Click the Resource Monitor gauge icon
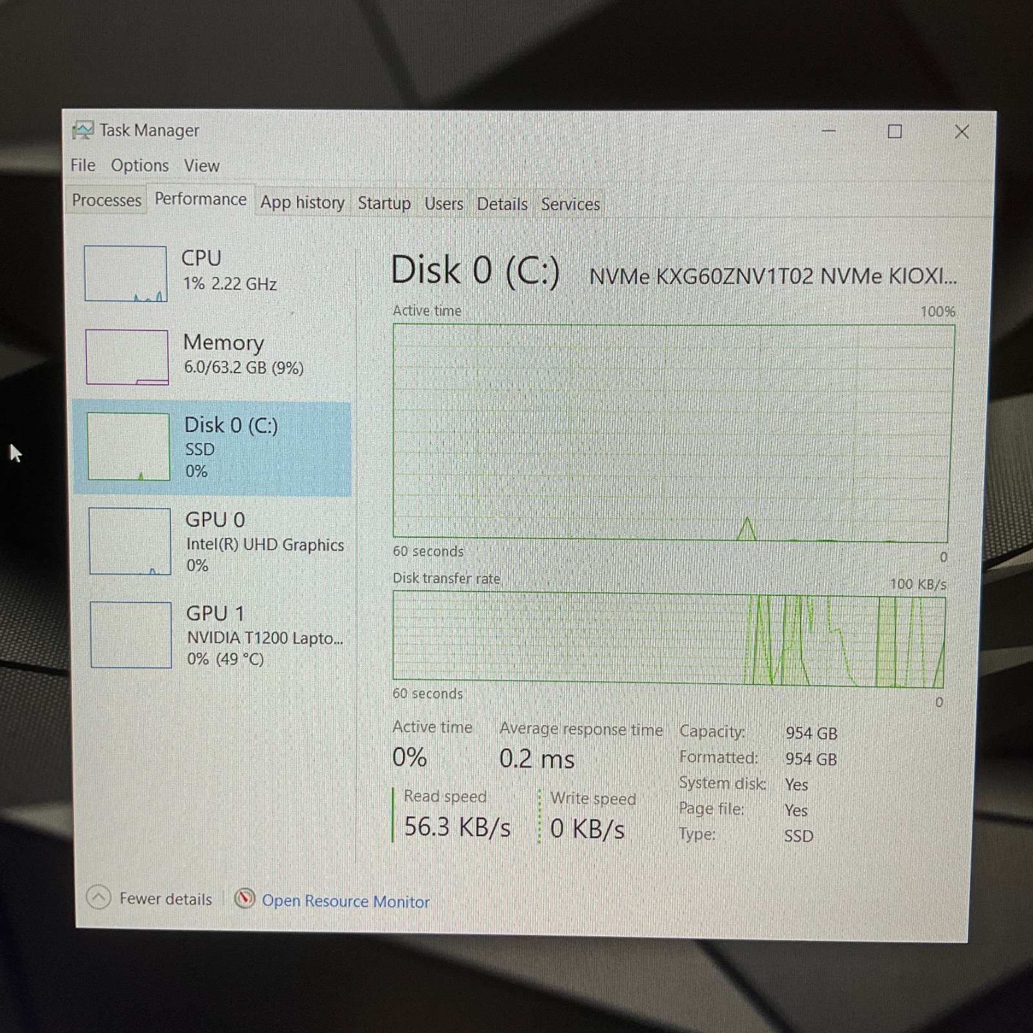The width and height of the screenshot is (1033, 1033). point(245,899)
